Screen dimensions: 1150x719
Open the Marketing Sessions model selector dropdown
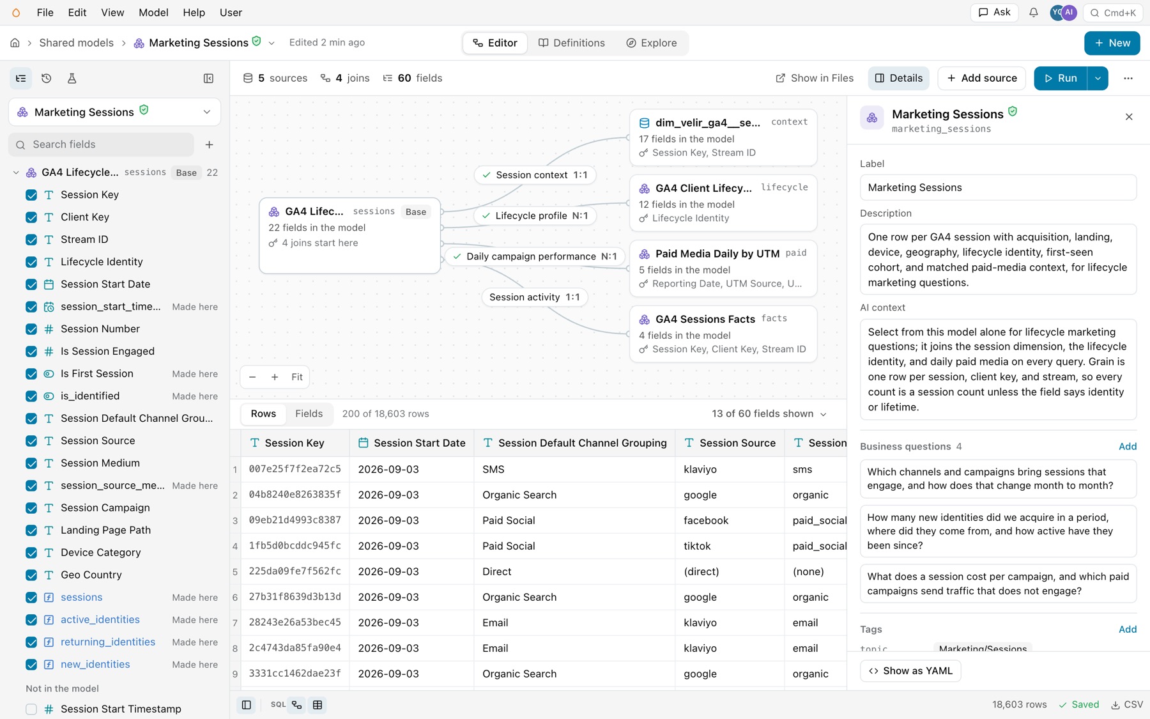[115, 112]
